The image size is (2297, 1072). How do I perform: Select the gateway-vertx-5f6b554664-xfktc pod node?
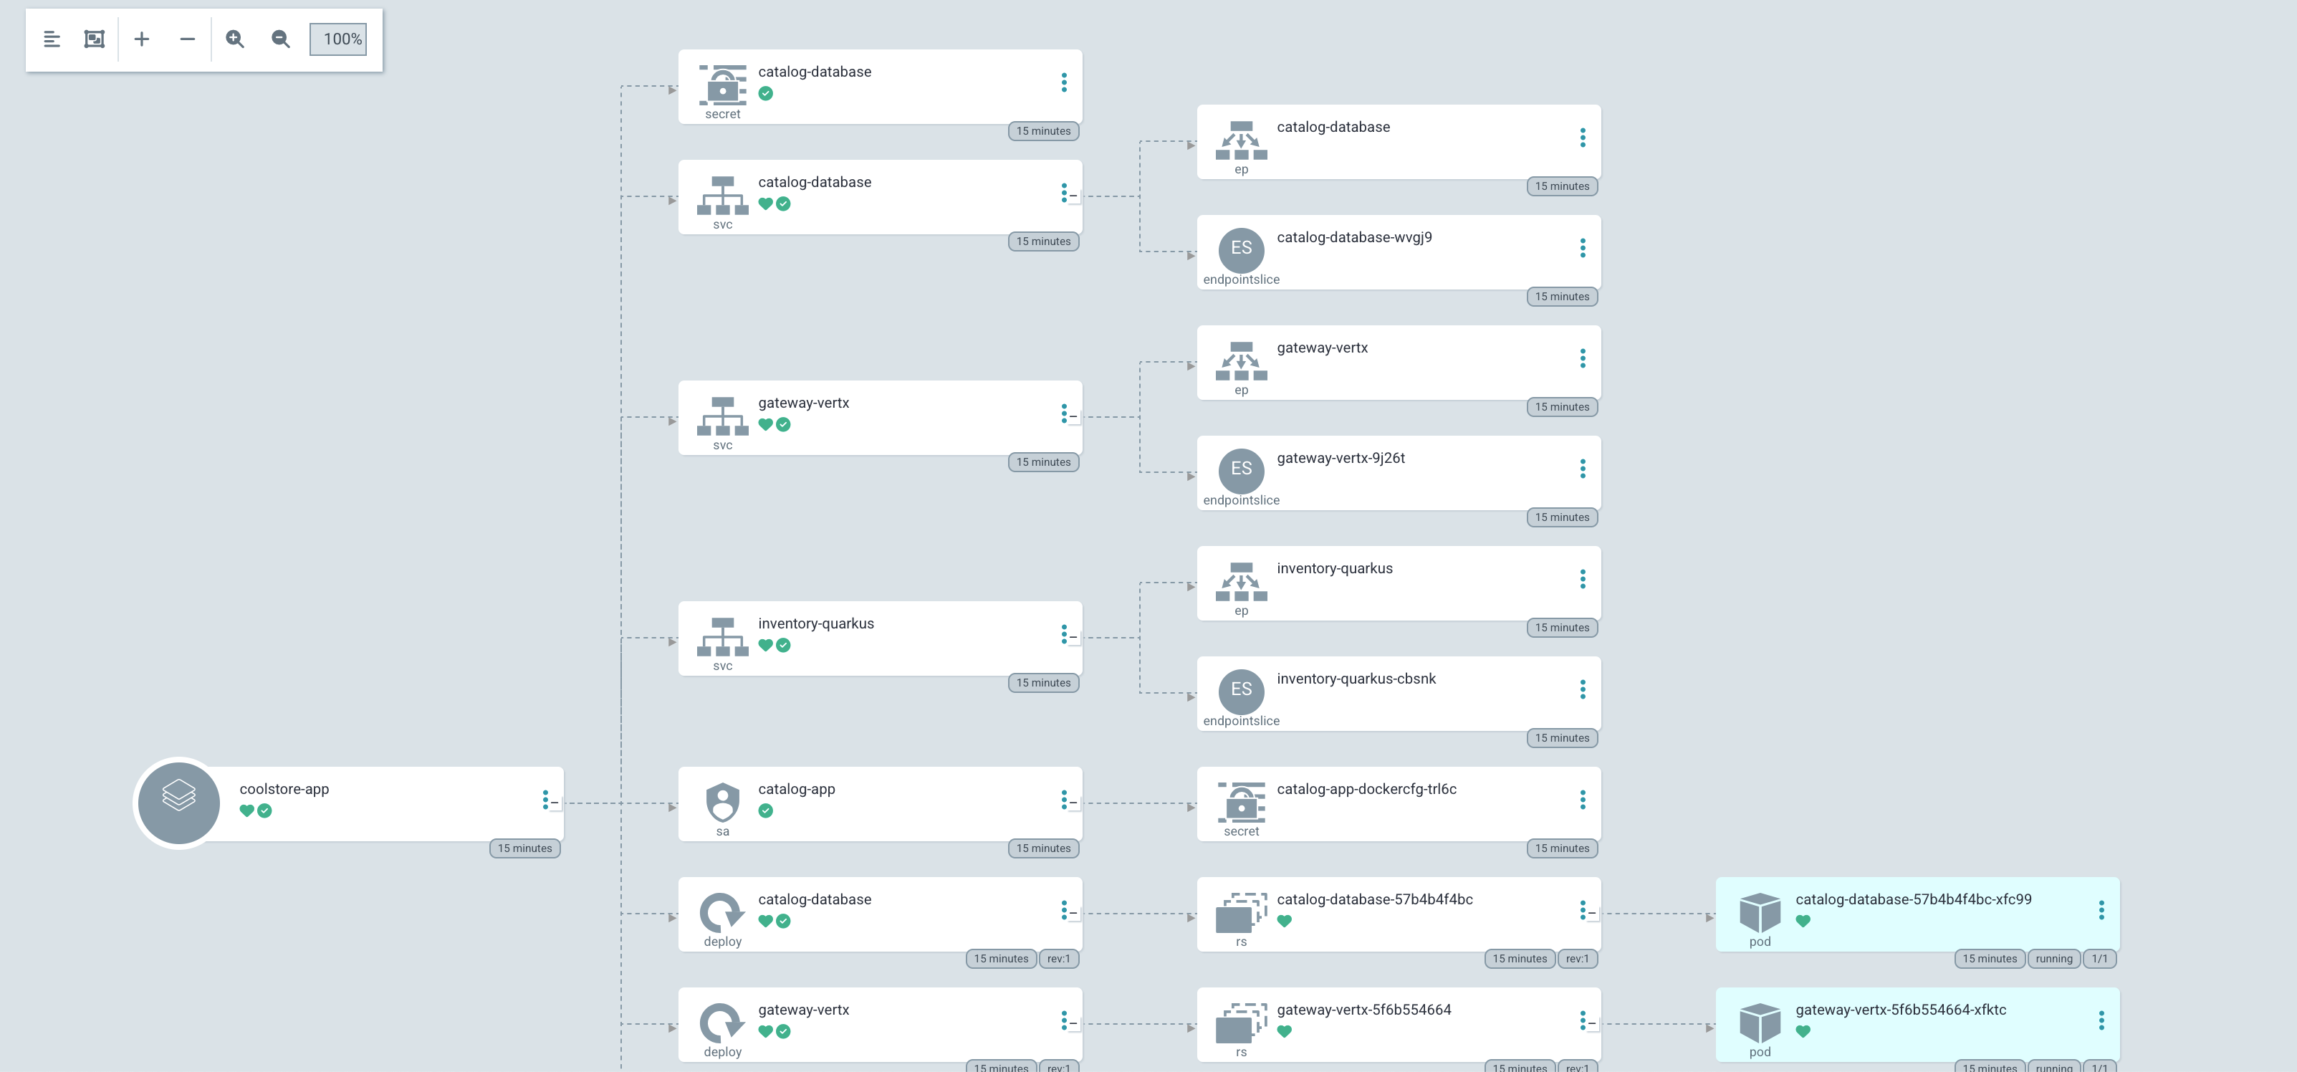1917,1024
